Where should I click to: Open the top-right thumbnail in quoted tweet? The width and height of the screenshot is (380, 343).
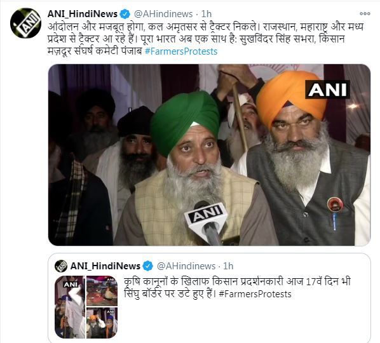pos(102,291)
